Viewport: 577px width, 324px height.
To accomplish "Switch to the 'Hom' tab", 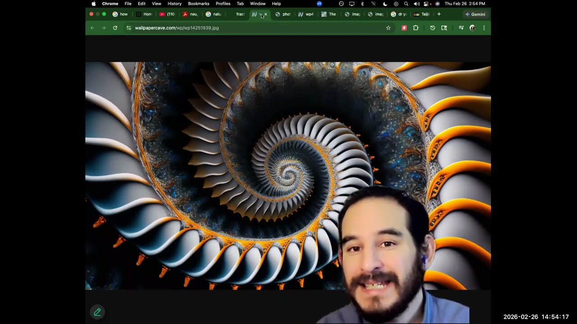I will 144,14.
